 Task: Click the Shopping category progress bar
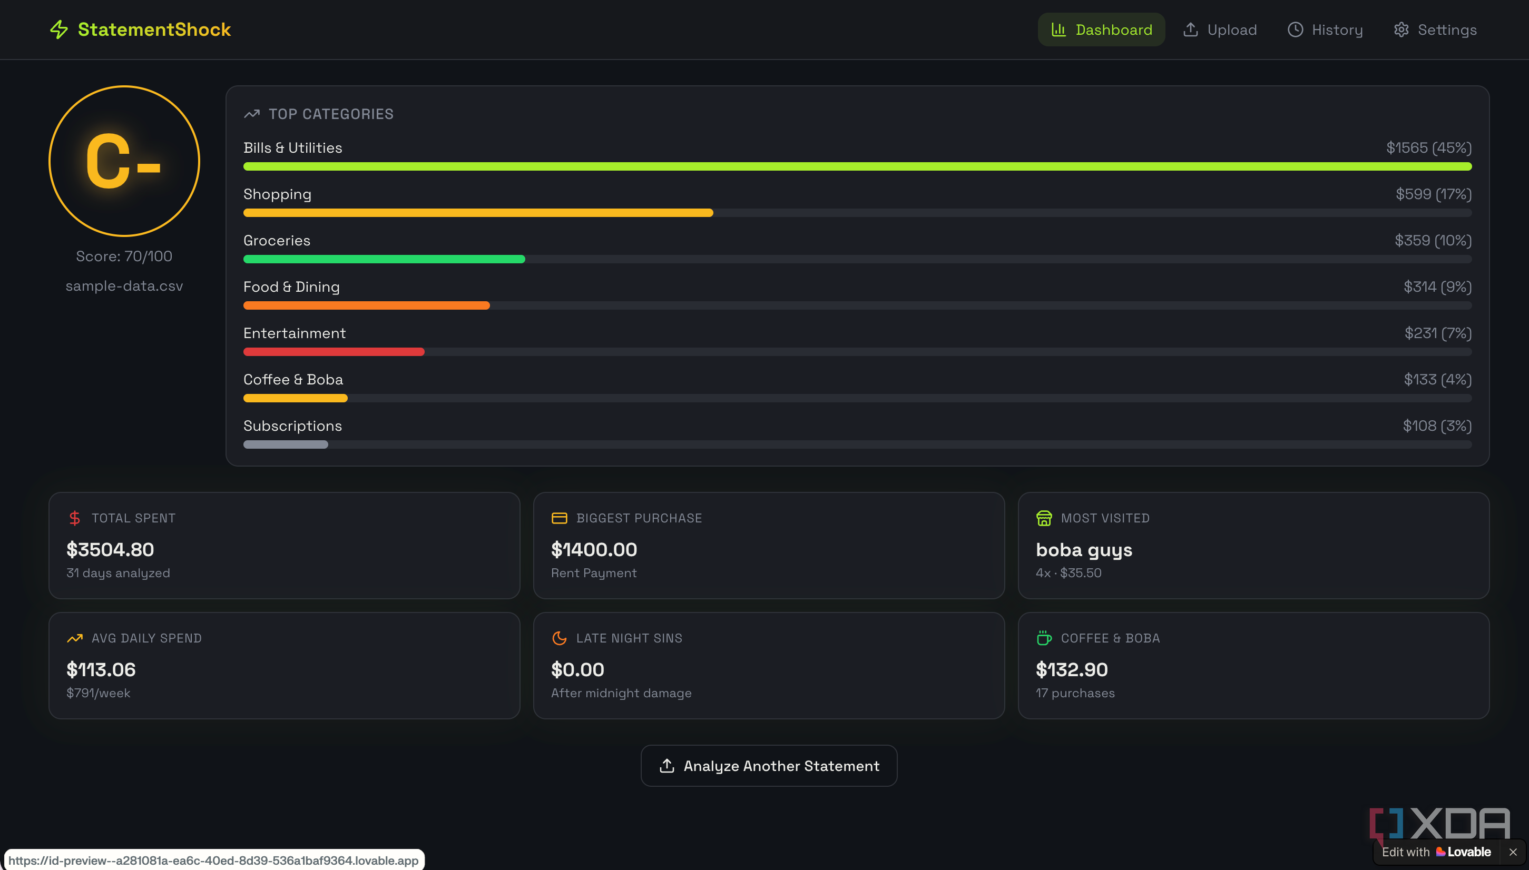point(857,213)
